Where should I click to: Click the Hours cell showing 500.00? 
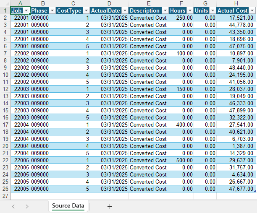coord(181,160)
